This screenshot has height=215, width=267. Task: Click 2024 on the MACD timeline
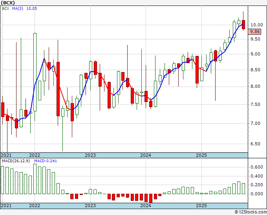pos(146,206)
